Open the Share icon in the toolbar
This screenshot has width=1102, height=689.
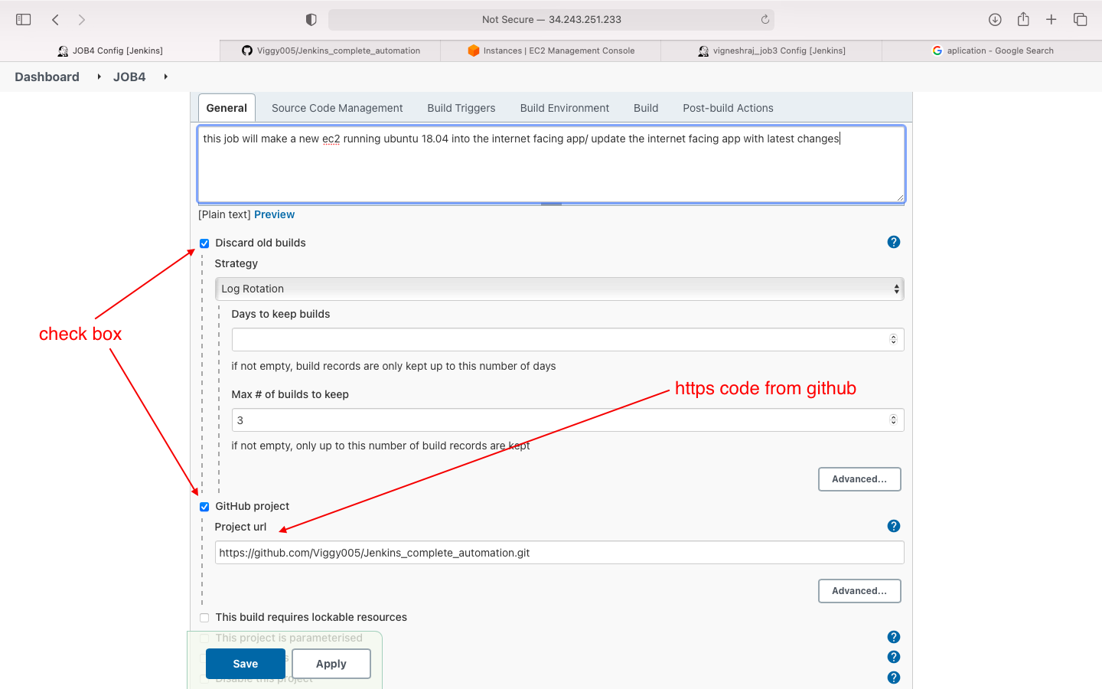[x=1023, y=19]
